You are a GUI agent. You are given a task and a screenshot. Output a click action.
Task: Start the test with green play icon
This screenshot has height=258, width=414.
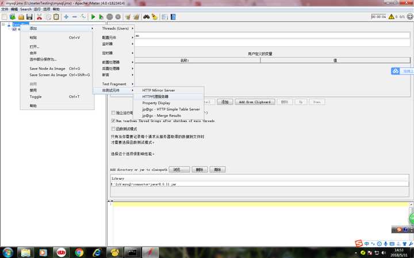pyautogui.click(x=93, y=17)
